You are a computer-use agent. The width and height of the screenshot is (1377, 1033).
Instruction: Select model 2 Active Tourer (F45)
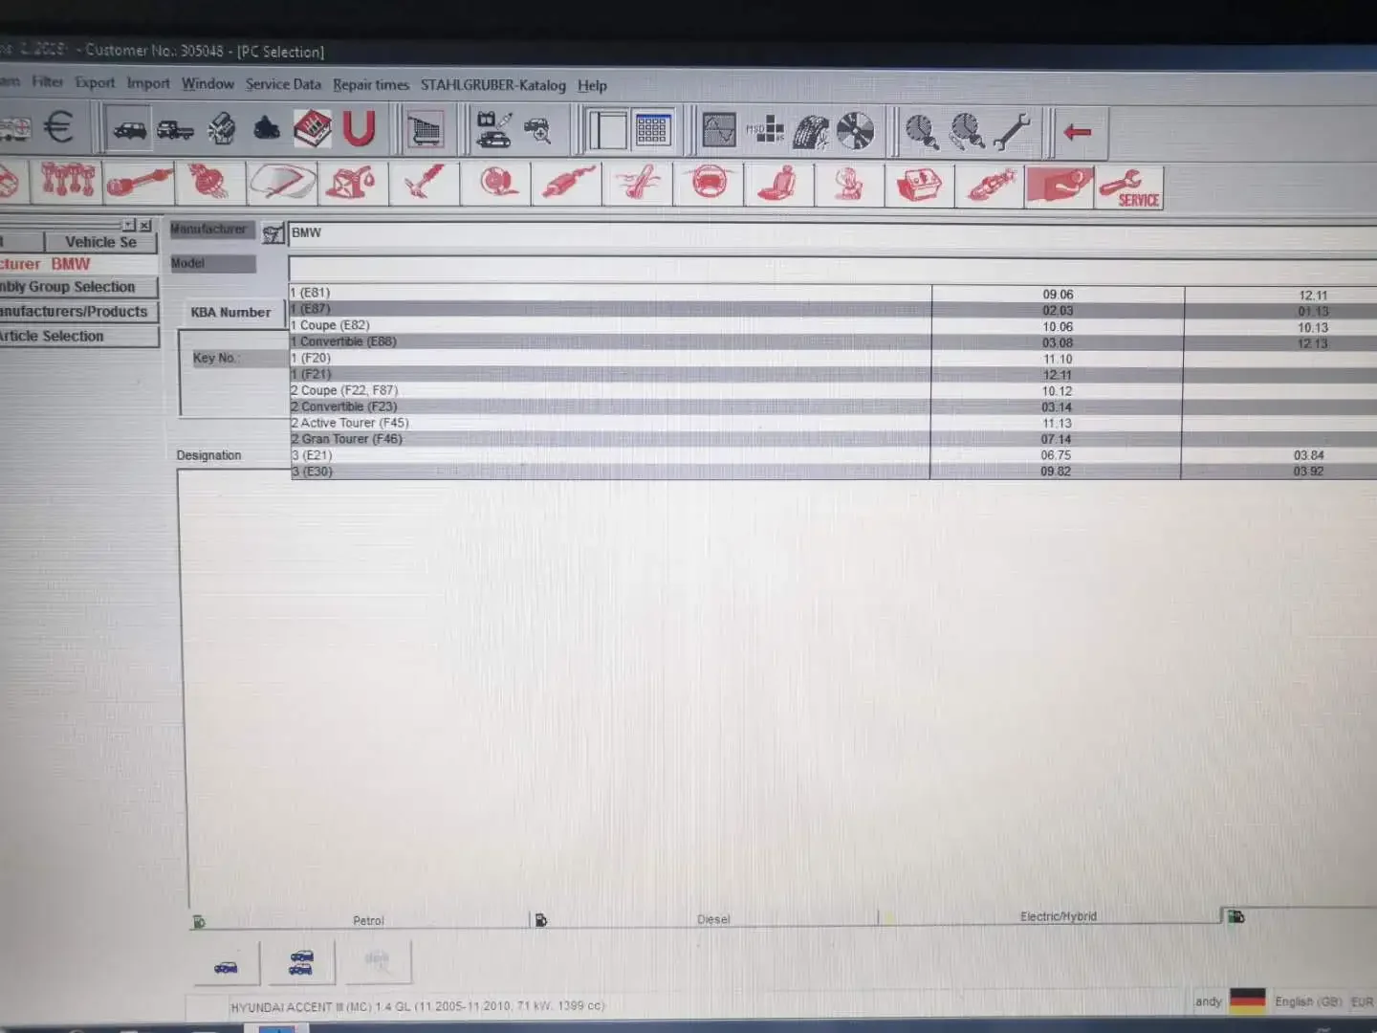point(832,424)
